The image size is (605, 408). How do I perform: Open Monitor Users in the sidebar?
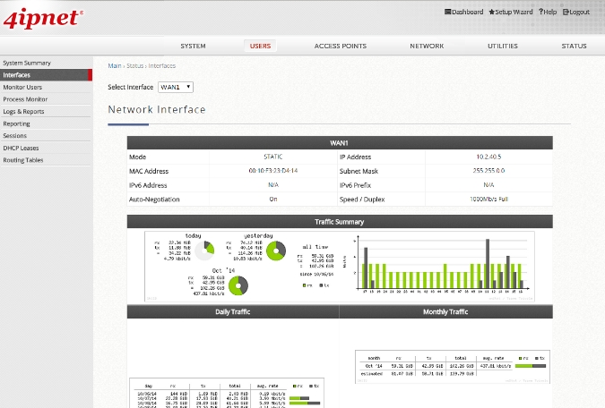pyautogui.click(x=22, y=88)
